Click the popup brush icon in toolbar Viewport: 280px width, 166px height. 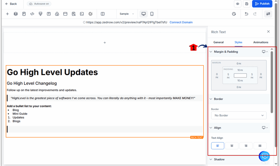click(40, 14)
